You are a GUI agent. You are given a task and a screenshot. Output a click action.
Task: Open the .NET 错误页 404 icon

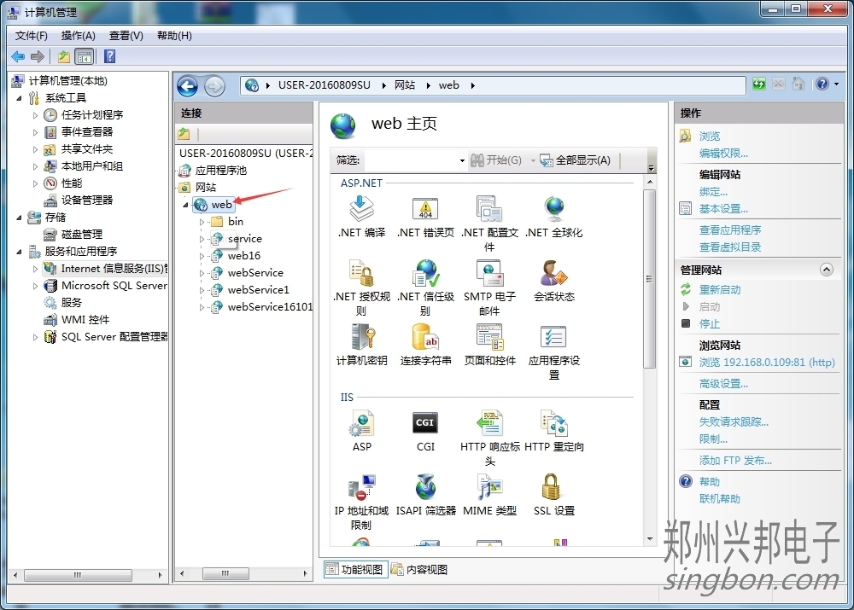pos(425,209)
